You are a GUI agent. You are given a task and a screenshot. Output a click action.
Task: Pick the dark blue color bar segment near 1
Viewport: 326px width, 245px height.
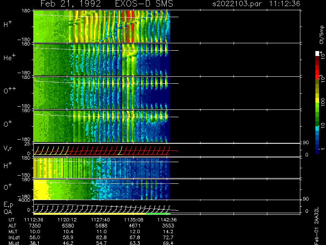317,151
